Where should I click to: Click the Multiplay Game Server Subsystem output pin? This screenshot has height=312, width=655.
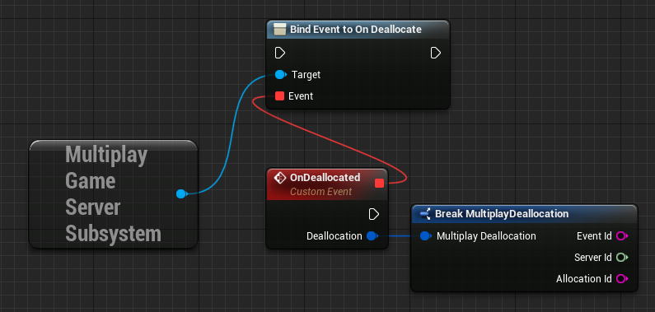pos(181,193)
